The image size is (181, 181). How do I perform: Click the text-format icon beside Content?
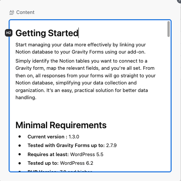click(12, 12)
